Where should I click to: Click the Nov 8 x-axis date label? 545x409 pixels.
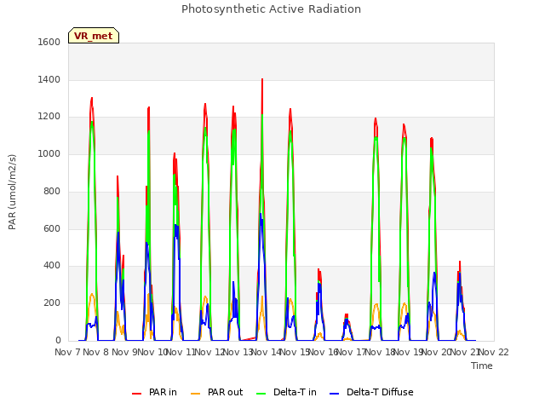(96, 352)
